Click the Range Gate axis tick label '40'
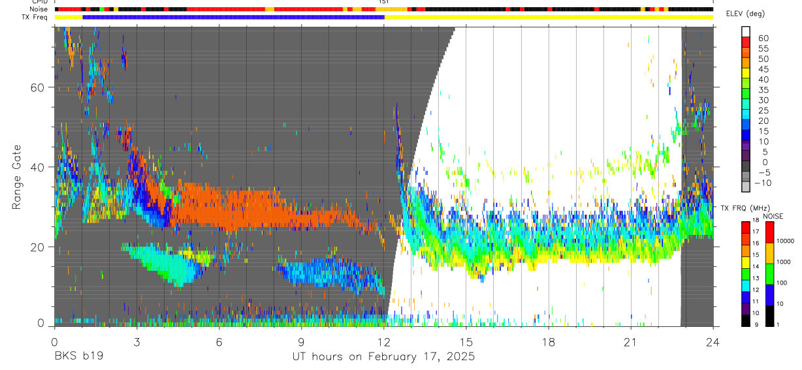 (x=39, y=167)
